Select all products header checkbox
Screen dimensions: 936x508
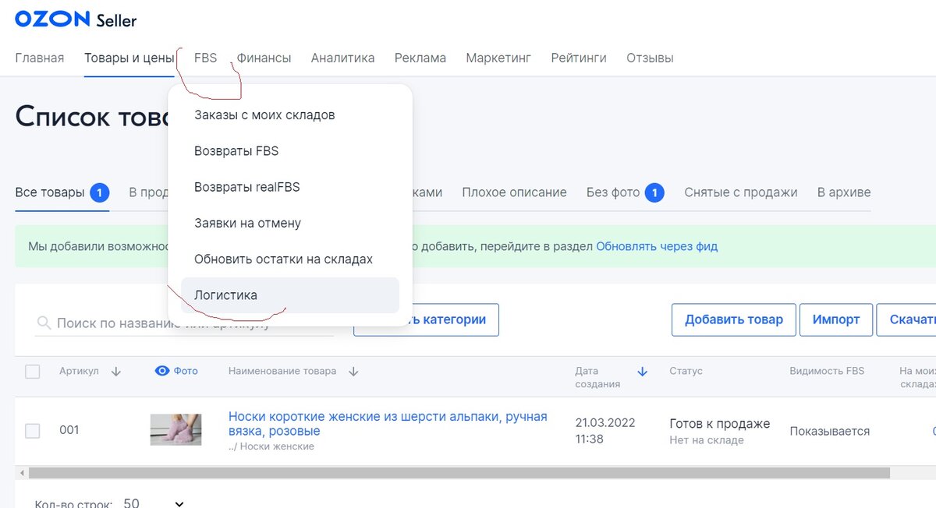click(x=32, y=372)
